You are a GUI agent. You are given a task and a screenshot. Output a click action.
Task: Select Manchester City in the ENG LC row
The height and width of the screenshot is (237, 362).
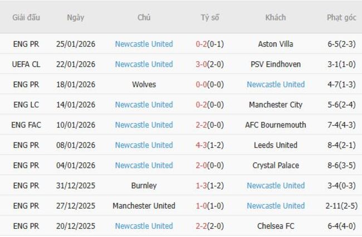point(276,105)
